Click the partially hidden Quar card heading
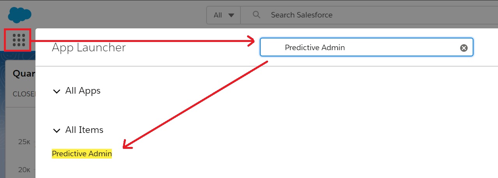The height and width of the screenshot is (178, 498). pos(24,73)
